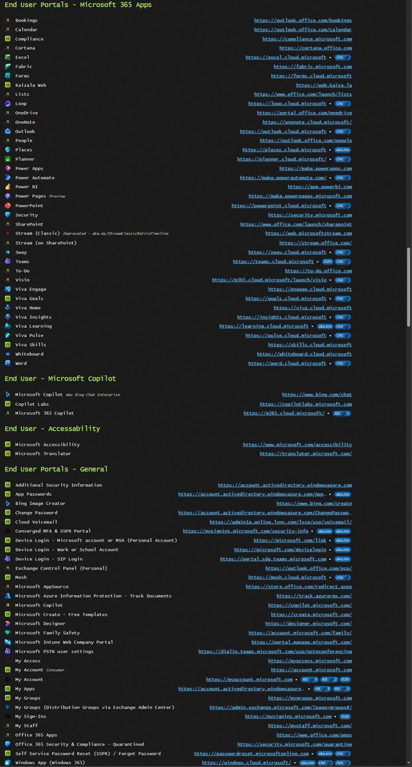Open the web.kaiza.la link
Screen dimensions: 412x767
click(x=324, y=85)
